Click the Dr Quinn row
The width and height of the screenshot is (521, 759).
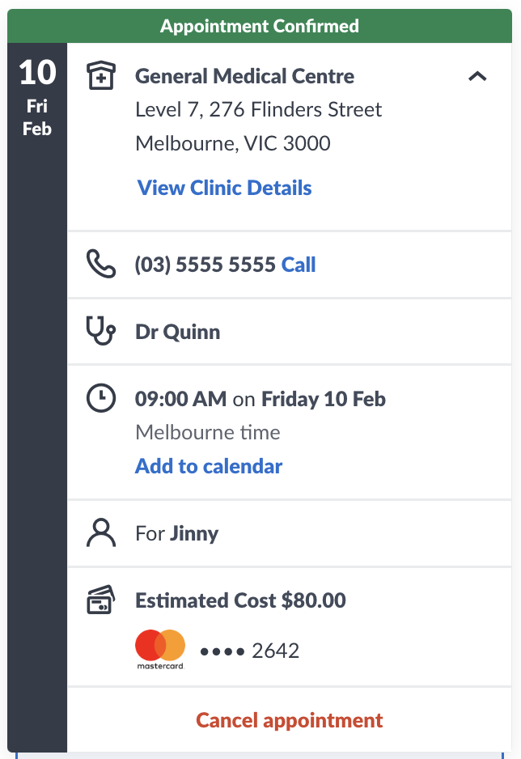(x=290, y=332)
